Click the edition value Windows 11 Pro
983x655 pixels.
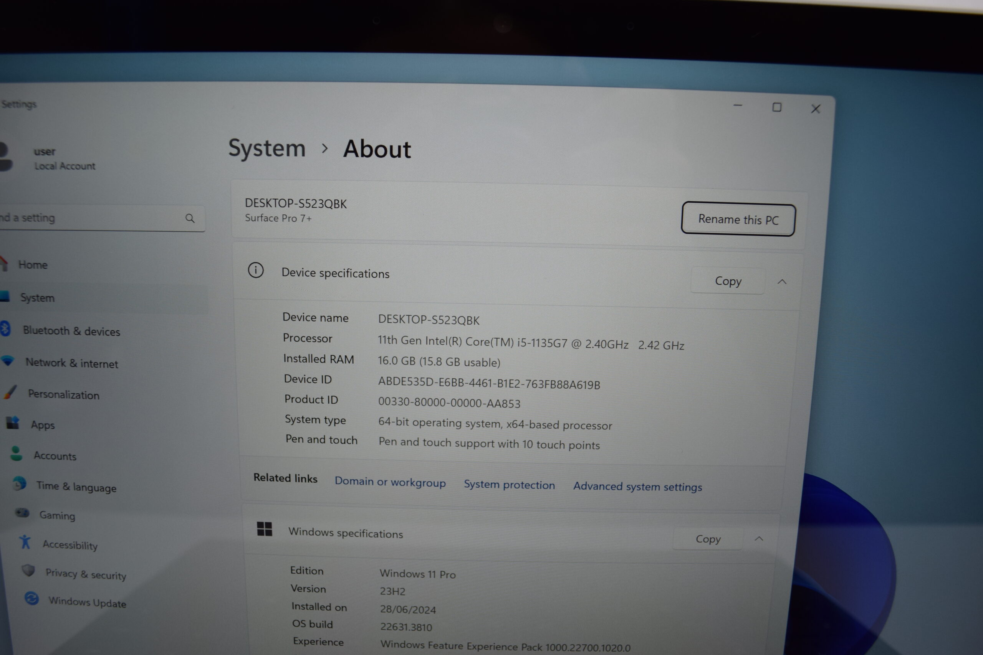coord(417,574)
